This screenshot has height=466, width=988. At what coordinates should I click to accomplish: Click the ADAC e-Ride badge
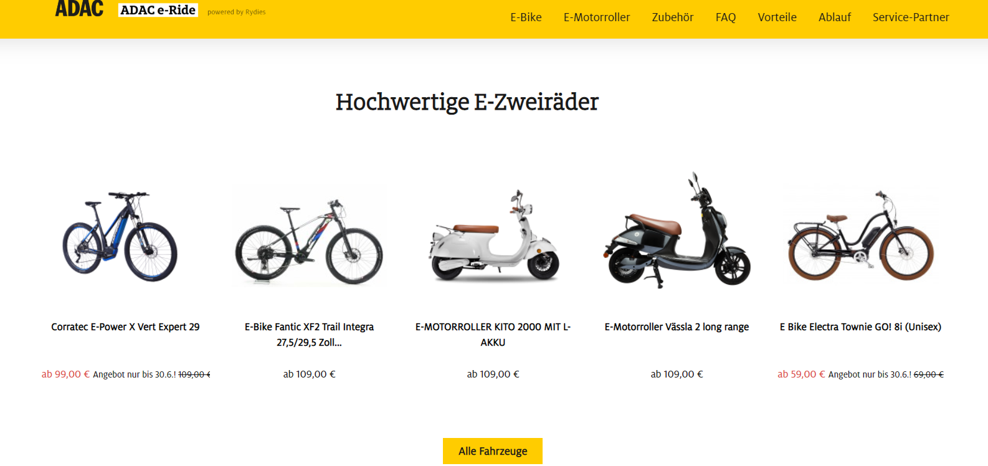click(x=158, y=10)
